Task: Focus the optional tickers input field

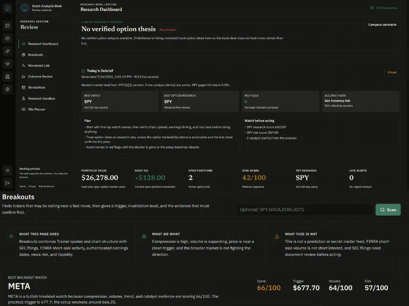Action: point(305,210)
